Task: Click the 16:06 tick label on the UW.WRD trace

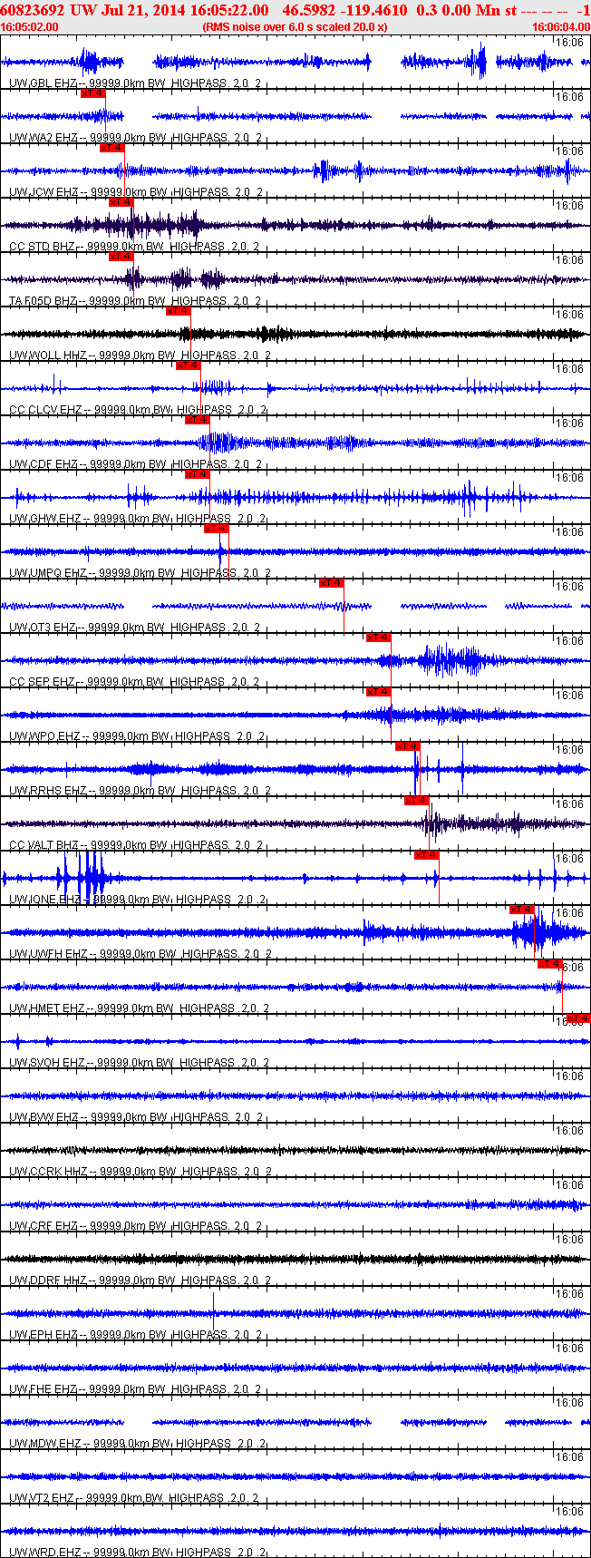Action: tap(569, 1512)
